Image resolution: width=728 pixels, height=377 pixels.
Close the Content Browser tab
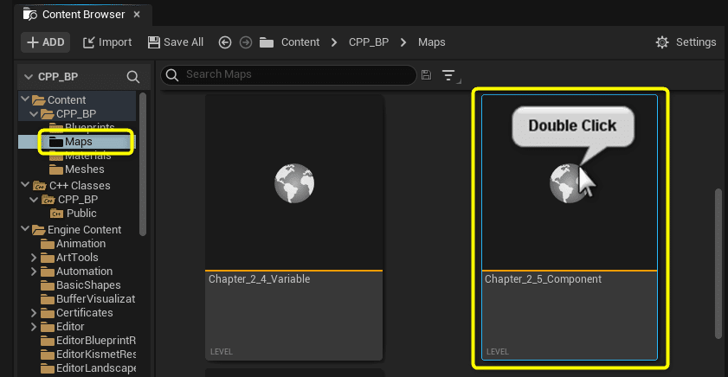[x=137, y=15]
